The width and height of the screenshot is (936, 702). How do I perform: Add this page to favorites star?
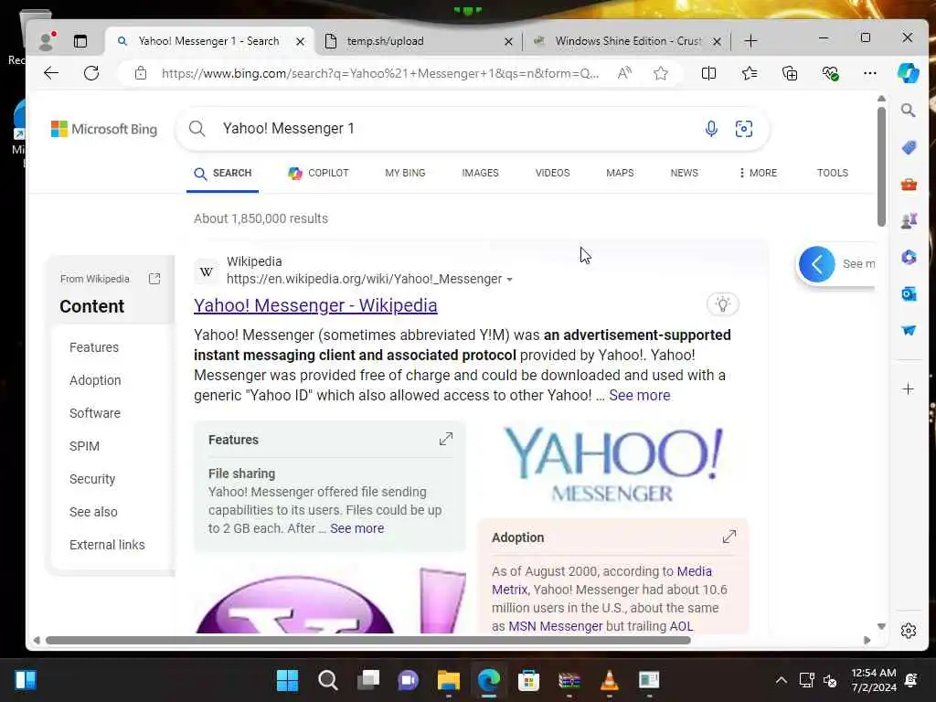[x=660, y=73]
